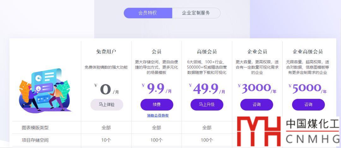Click the 中国煤化工 watermark text
Viewport: 341px width, 148px height.
point(312,125)
